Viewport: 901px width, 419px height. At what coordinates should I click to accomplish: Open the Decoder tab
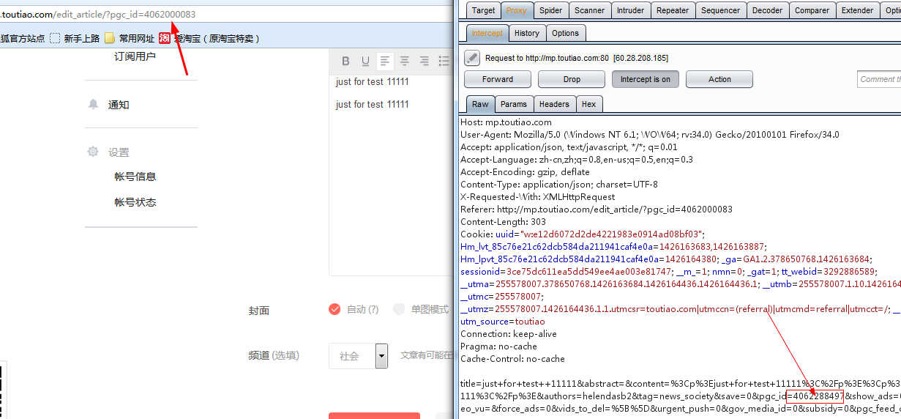[768, 10]
